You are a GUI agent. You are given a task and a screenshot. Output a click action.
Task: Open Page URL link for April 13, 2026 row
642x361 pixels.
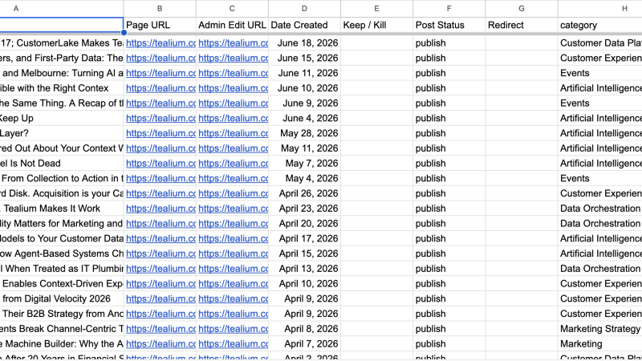coord(160,269)
